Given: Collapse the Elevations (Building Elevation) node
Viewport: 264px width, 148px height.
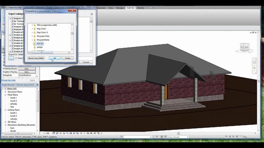Looking at the screenshot, I should pos(5,125).
